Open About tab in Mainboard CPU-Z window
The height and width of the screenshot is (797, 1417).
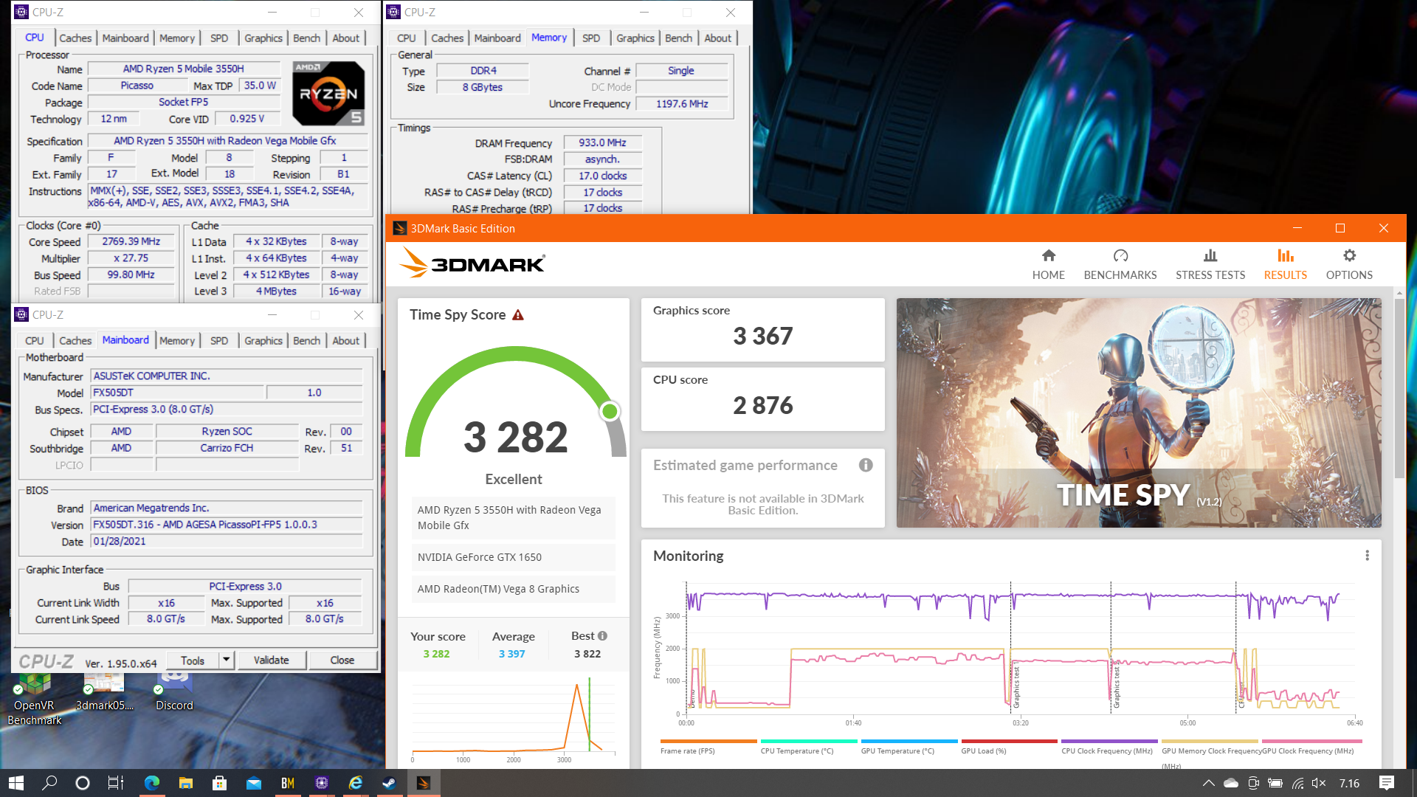(345, 340)
